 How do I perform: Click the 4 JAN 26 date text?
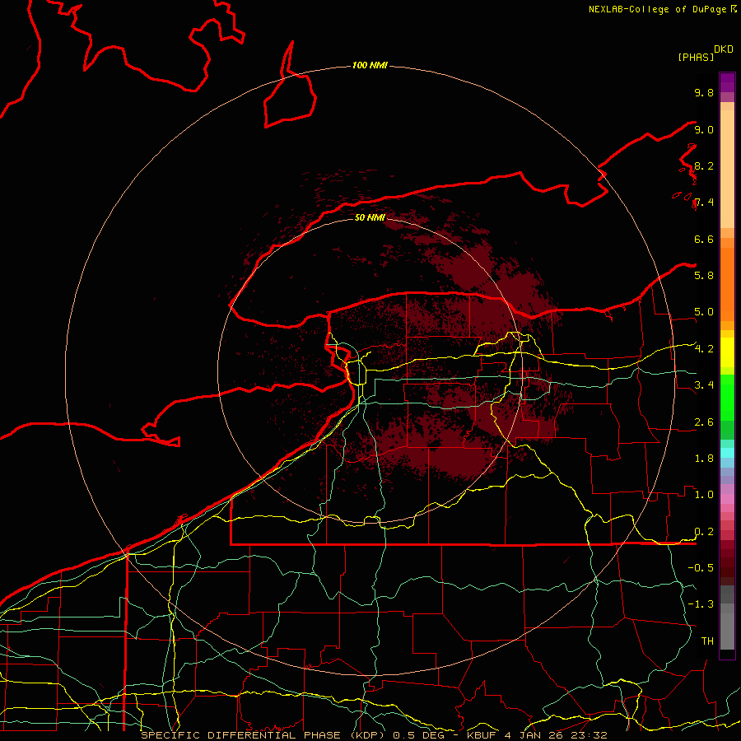pyautogui.click(x=534, y=735)
